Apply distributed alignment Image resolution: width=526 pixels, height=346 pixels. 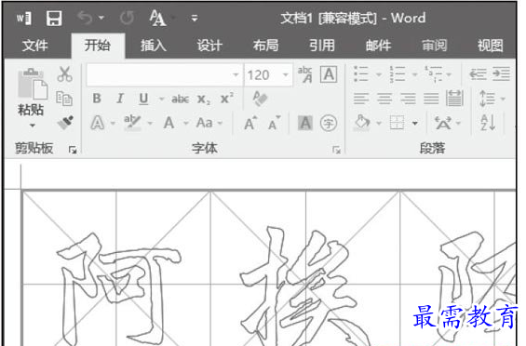454,99
